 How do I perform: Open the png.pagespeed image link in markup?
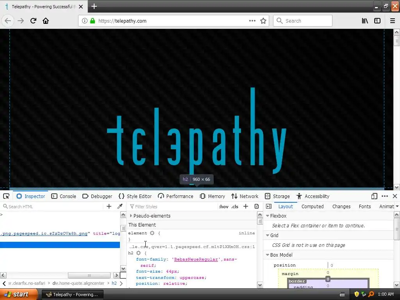[44, 234]
